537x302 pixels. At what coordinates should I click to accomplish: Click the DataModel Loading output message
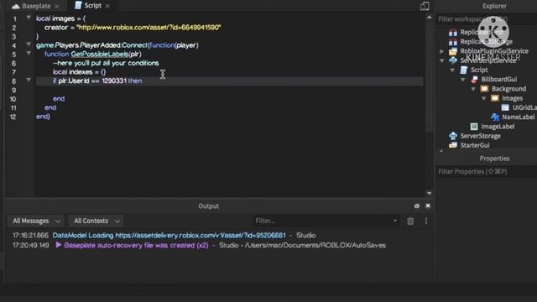pyautogui.click(x=169, y=235)
